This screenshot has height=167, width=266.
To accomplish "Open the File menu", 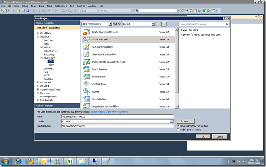I will pos(3,6).
